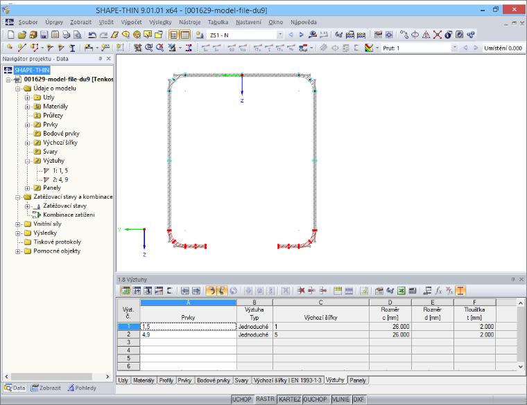Screen dimensions: 527x405
Task: Click the colored results display icon
Action: point(369,48)
